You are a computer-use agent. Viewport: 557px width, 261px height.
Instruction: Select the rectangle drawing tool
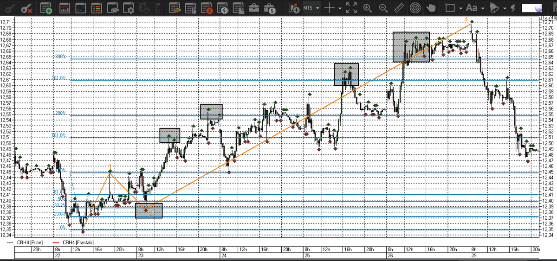click(x=449, y=8)
